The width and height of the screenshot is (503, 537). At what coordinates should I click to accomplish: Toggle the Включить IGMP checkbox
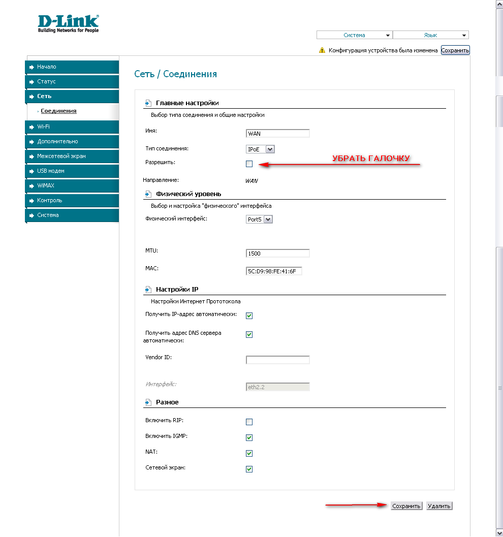(x=249, y=438)
